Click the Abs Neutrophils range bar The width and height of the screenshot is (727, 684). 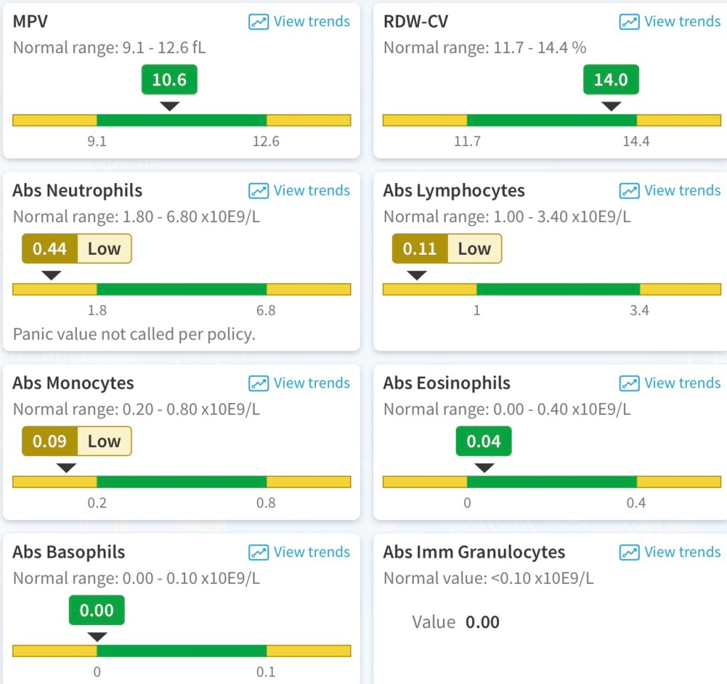(182, 289)
